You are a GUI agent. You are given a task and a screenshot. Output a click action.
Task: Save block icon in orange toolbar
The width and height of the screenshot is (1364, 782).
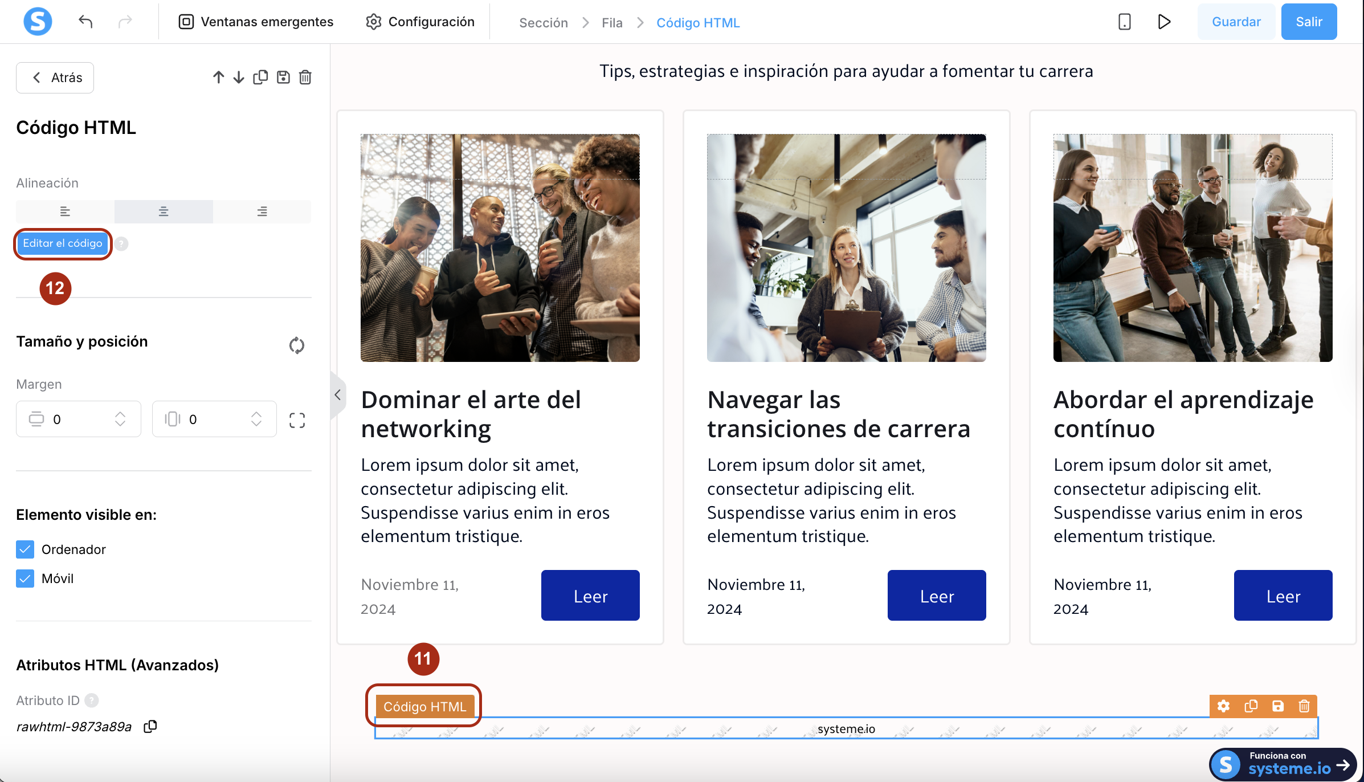(x=1278, y=706)
